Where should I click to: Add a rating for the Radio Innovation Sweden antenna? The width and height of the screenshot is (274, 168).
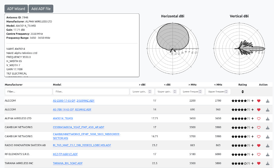pyautogui.click(x=253, y=145)
